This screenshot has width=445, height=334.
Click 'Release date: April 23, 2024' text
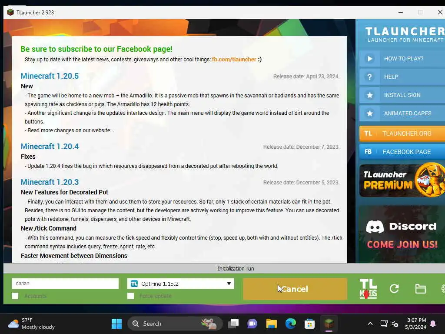click(x=306, y=77)
